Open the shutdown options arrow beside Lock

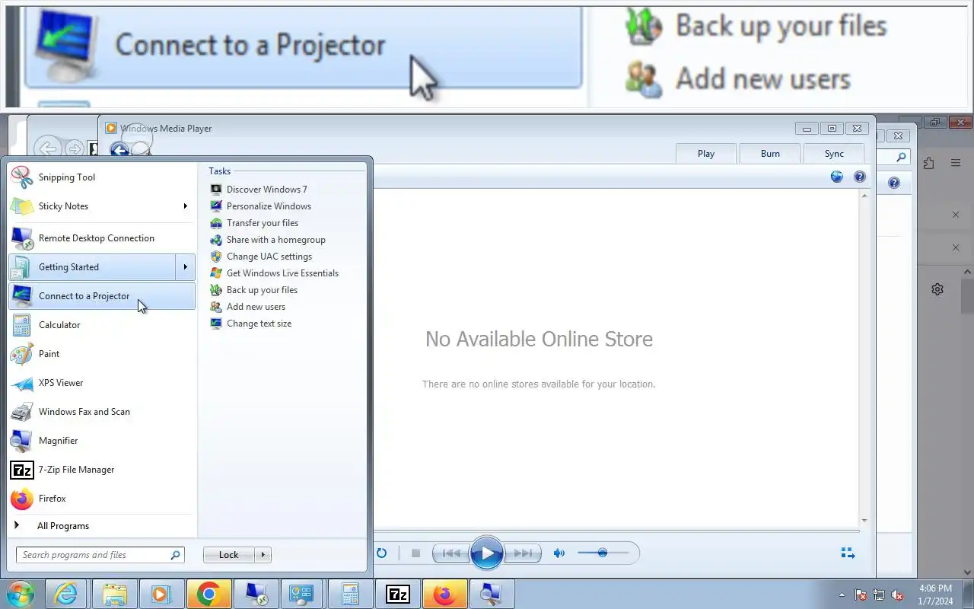263,555
